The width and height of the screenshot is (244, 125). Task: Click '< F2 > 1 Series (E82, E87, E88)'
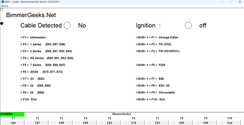coord(43,44)
